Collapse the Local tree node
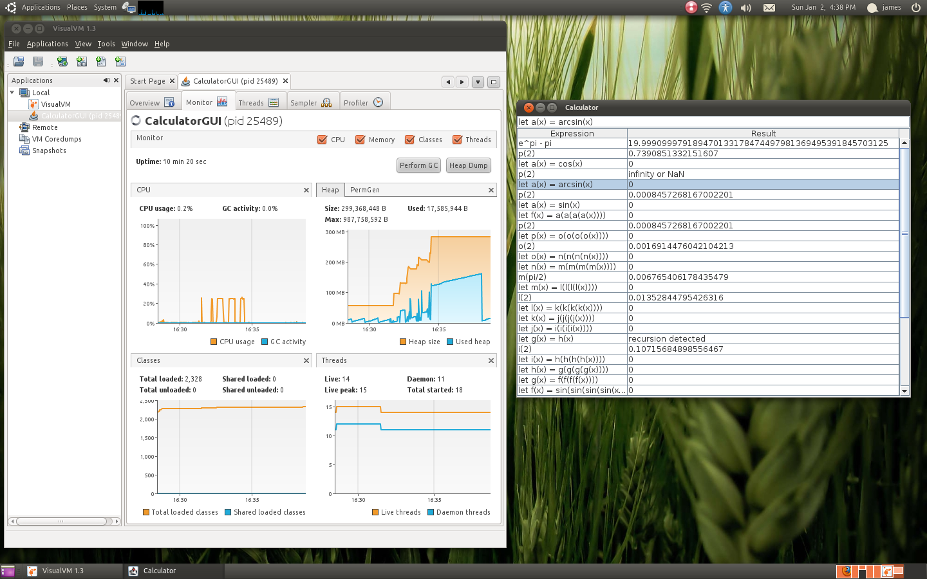Image resolution: width=927 pixels, height=579 pixels. 12,93
